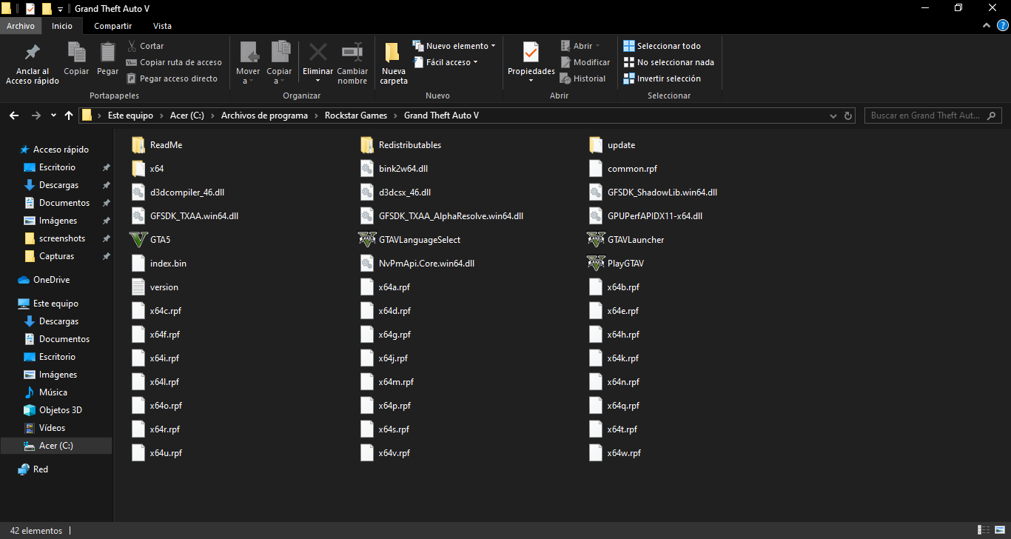This screenshot has width=1011, height=539.
Task: Collapse the ribbon using the chevron
Action: coord(986,26)
